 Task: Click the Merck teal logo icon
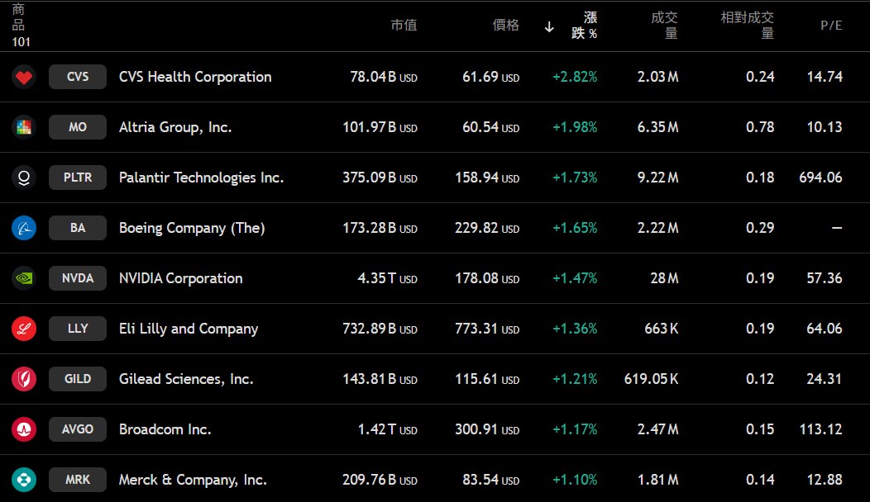tap(23, 480)
